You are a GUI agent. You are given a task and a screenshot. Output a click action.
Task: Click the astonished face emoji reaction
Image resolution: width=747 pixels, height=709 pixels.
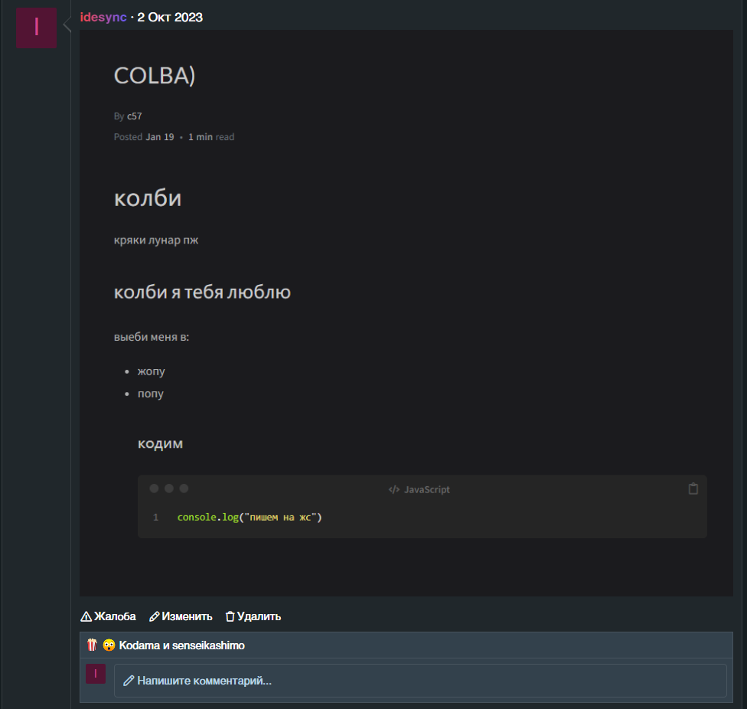[x=109, y=645]
